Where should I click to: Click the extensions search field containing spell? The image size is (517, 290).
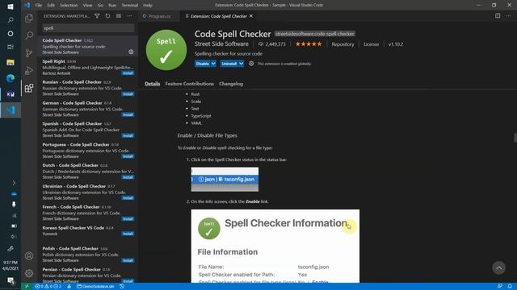click(x=88, y=28)
